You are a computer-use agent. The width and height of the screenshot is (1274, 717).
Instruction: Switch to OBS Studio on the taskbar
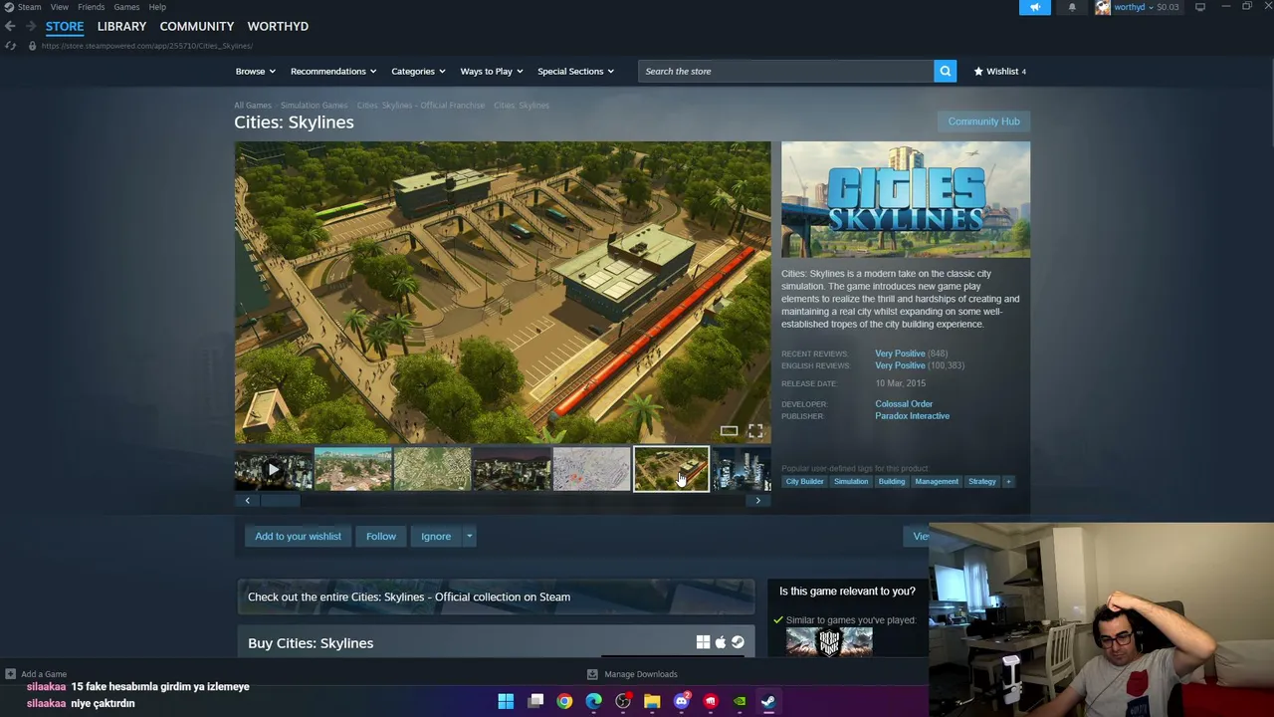[623, 701]
